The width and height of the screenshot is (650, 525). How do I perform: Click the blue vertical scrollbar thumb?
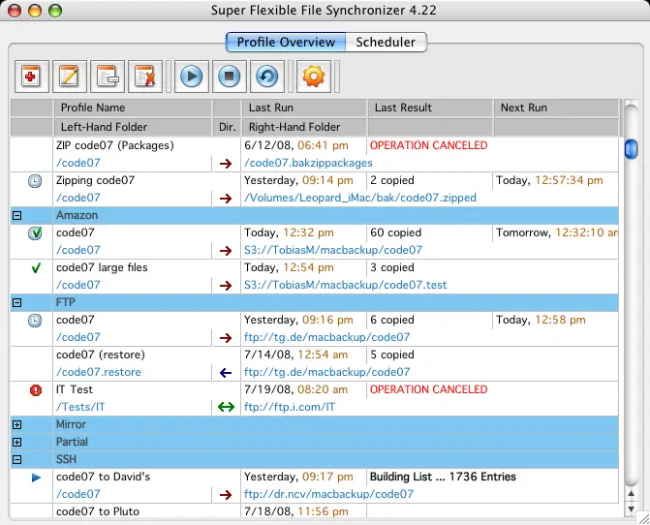tap(631, 149)
